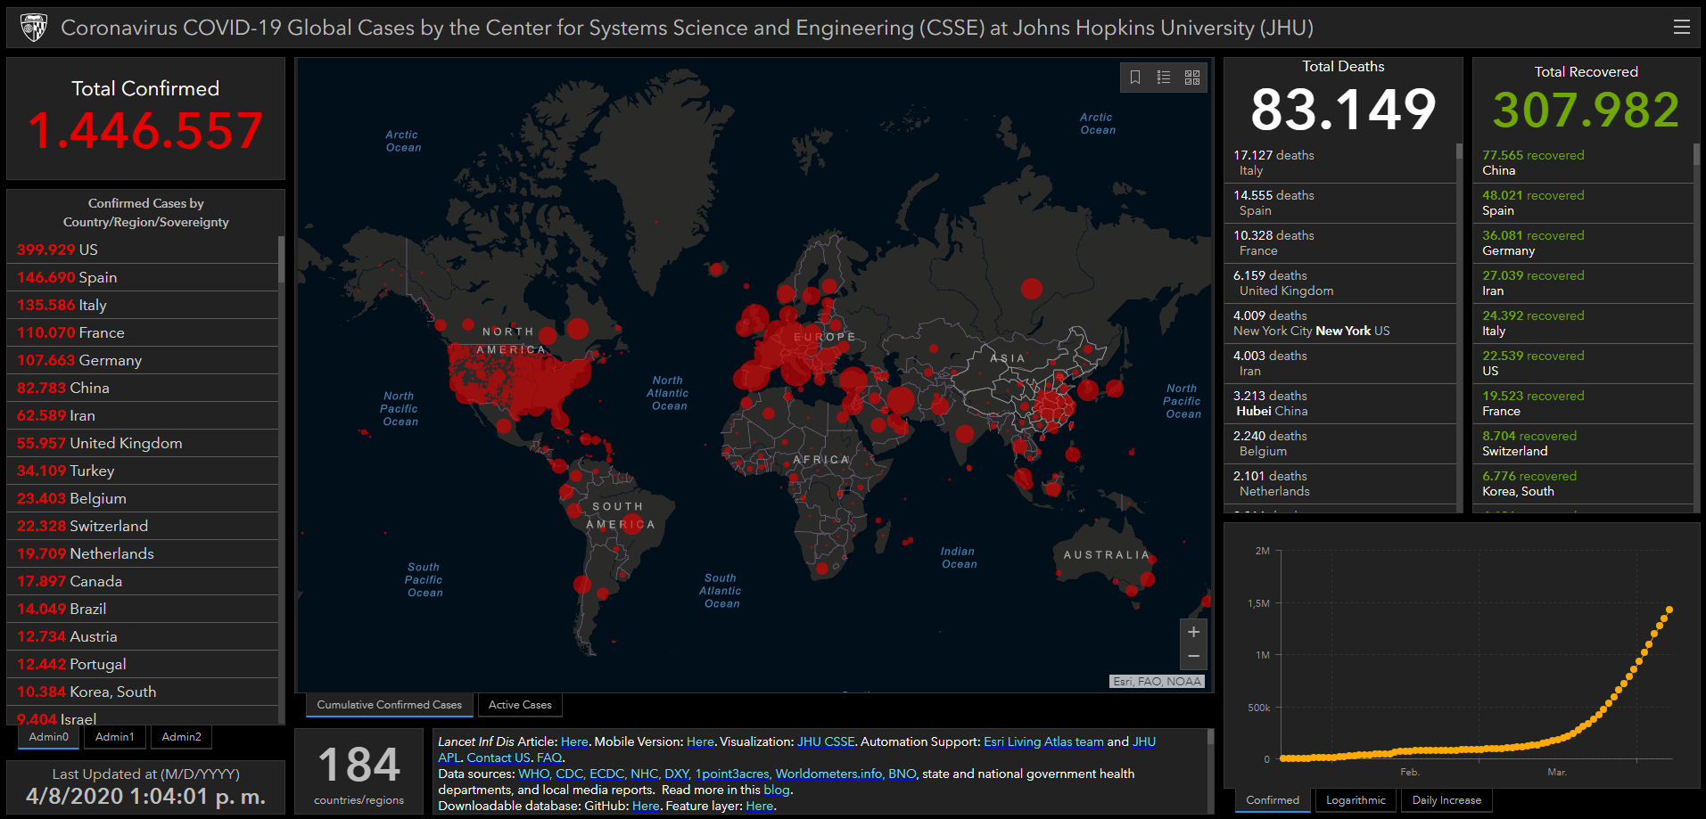1706x819 pixels.
Task: Select the Admin1 level tab
Action: (115, 737)
